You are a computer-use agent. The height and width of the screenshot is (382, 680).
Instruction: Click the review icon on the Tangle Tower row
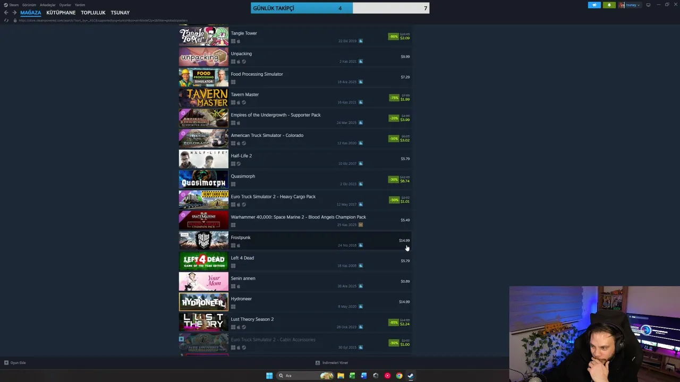(361, 41)
